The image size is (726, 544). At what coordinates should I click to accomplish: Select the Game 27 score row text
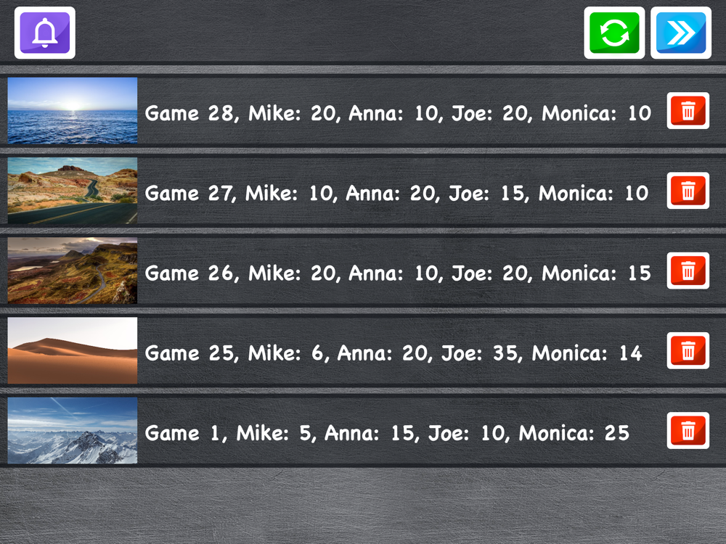click(x=396, y=194)
